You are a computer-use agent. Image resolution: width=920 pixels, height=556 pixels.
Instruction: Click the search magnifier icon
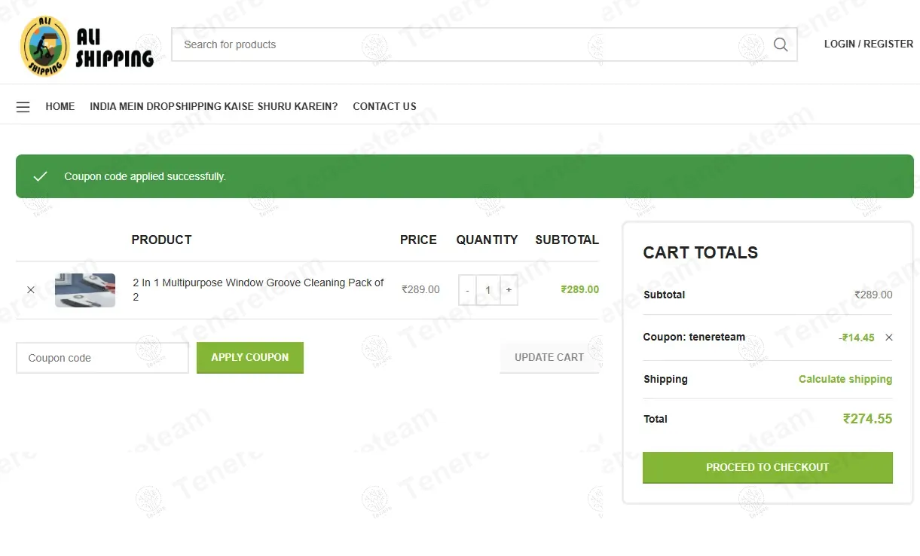pyautogui.click(x=781, y=44)
